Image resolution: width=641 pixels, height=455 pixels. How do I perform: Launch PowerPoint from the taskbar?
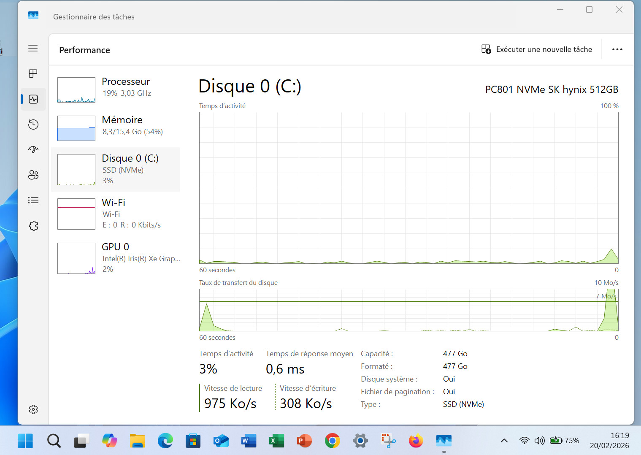pyautogui.click(x=304, y=441)
